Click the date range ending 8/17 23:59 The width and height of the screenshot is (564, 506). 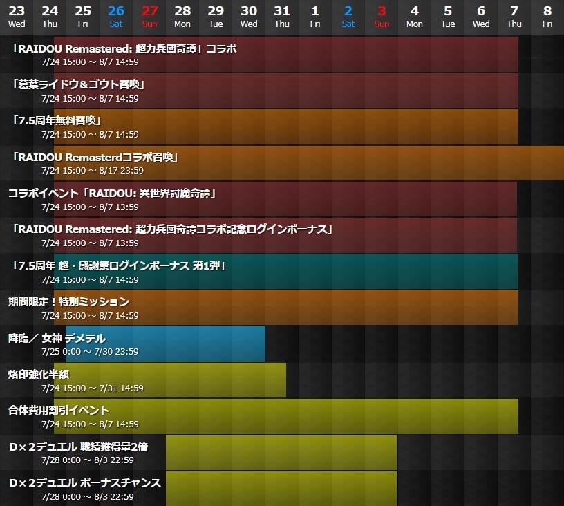point(93,171)
